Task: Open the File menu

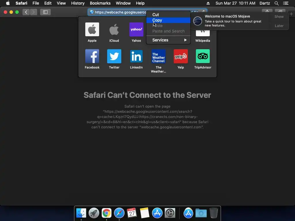Action: pyautogui.click(x=36, y=3)
